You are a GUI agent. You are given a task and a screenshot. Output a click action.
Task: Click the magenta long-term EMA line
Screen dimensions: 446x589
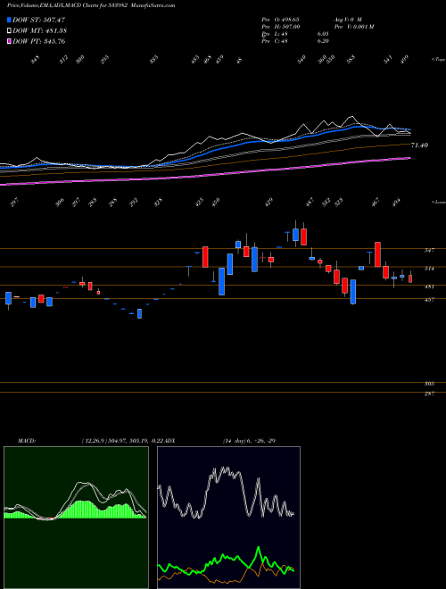point(205,174)
